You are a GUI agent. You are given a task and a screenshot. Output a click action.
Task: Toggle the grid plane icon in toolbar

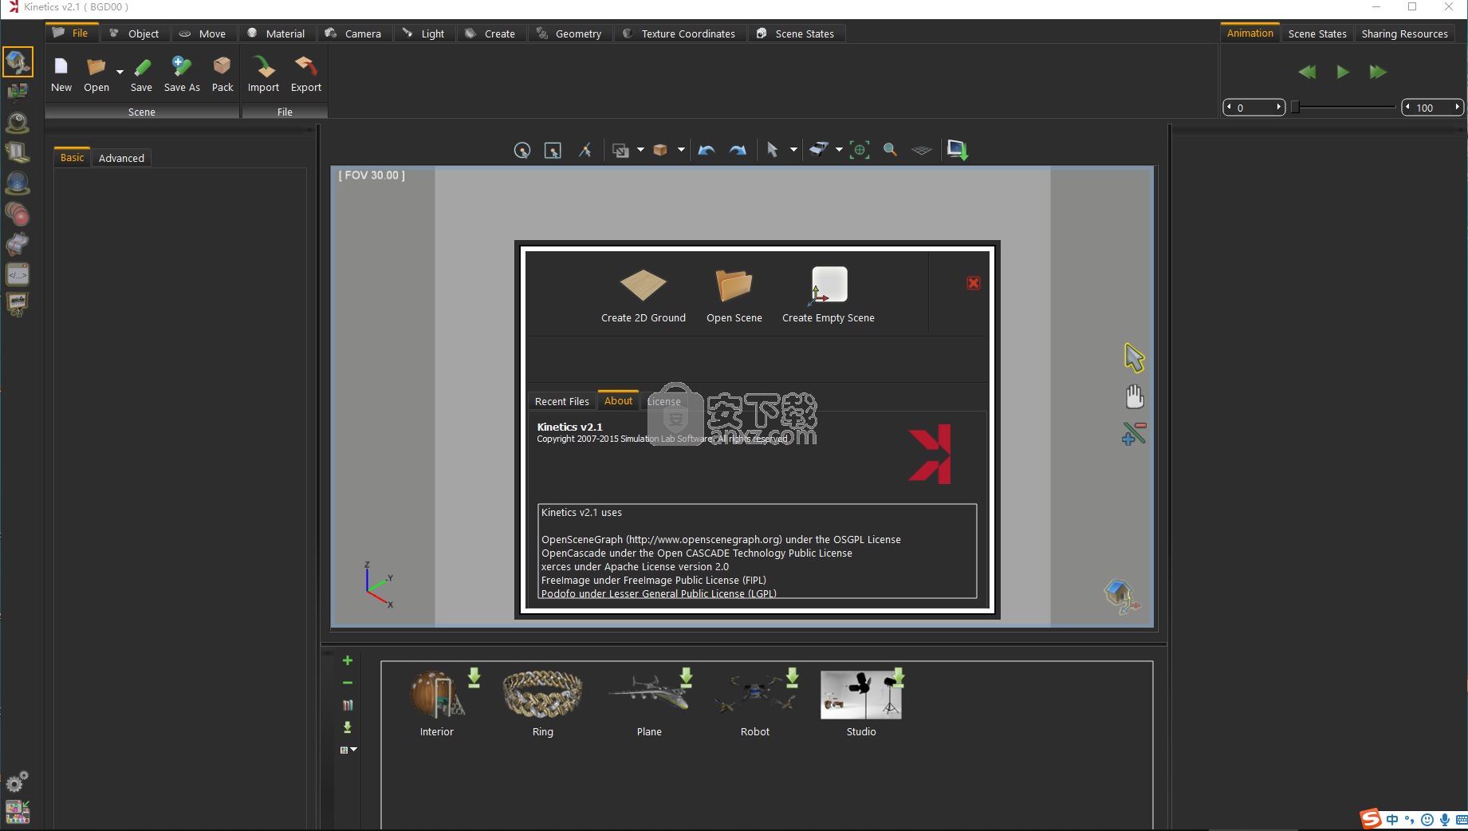click(x=922, y=150)
